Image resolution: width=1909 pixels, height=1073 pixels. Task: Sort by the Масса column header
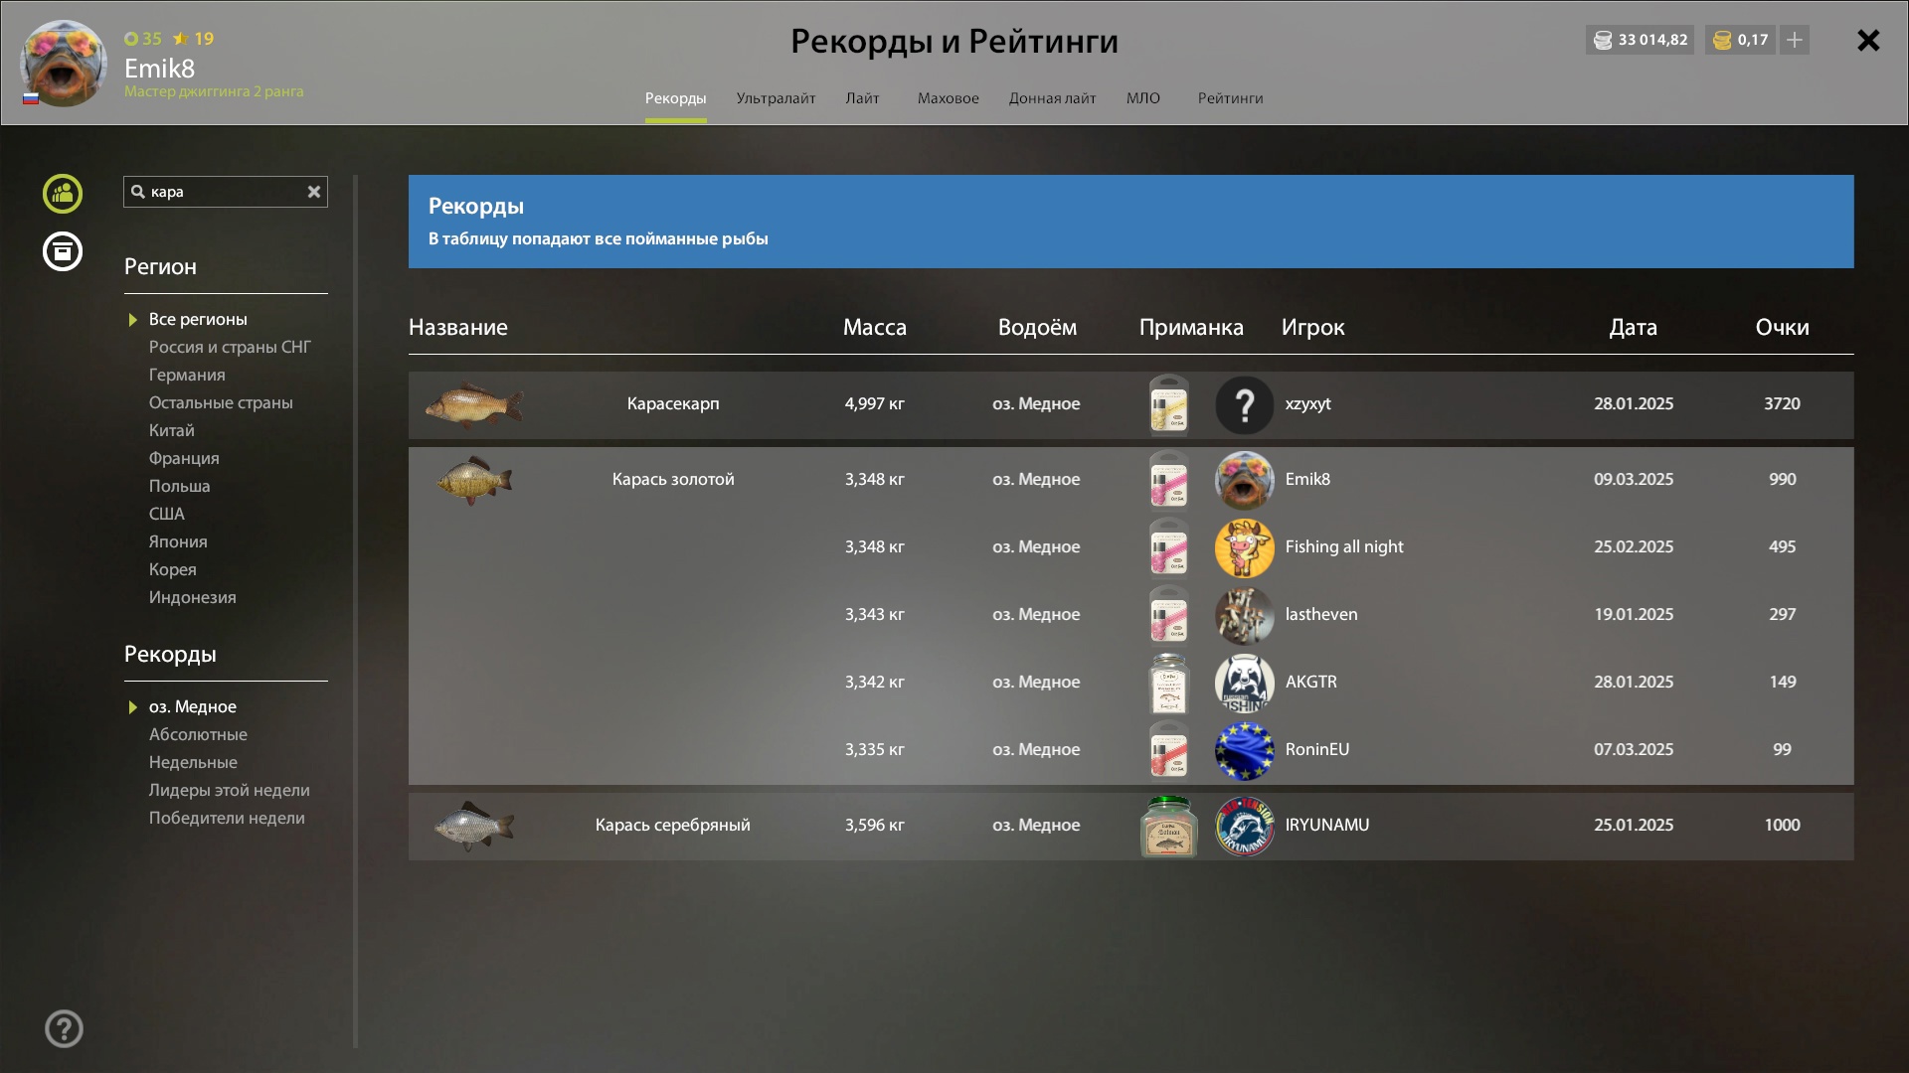click(x=874, y=327)
